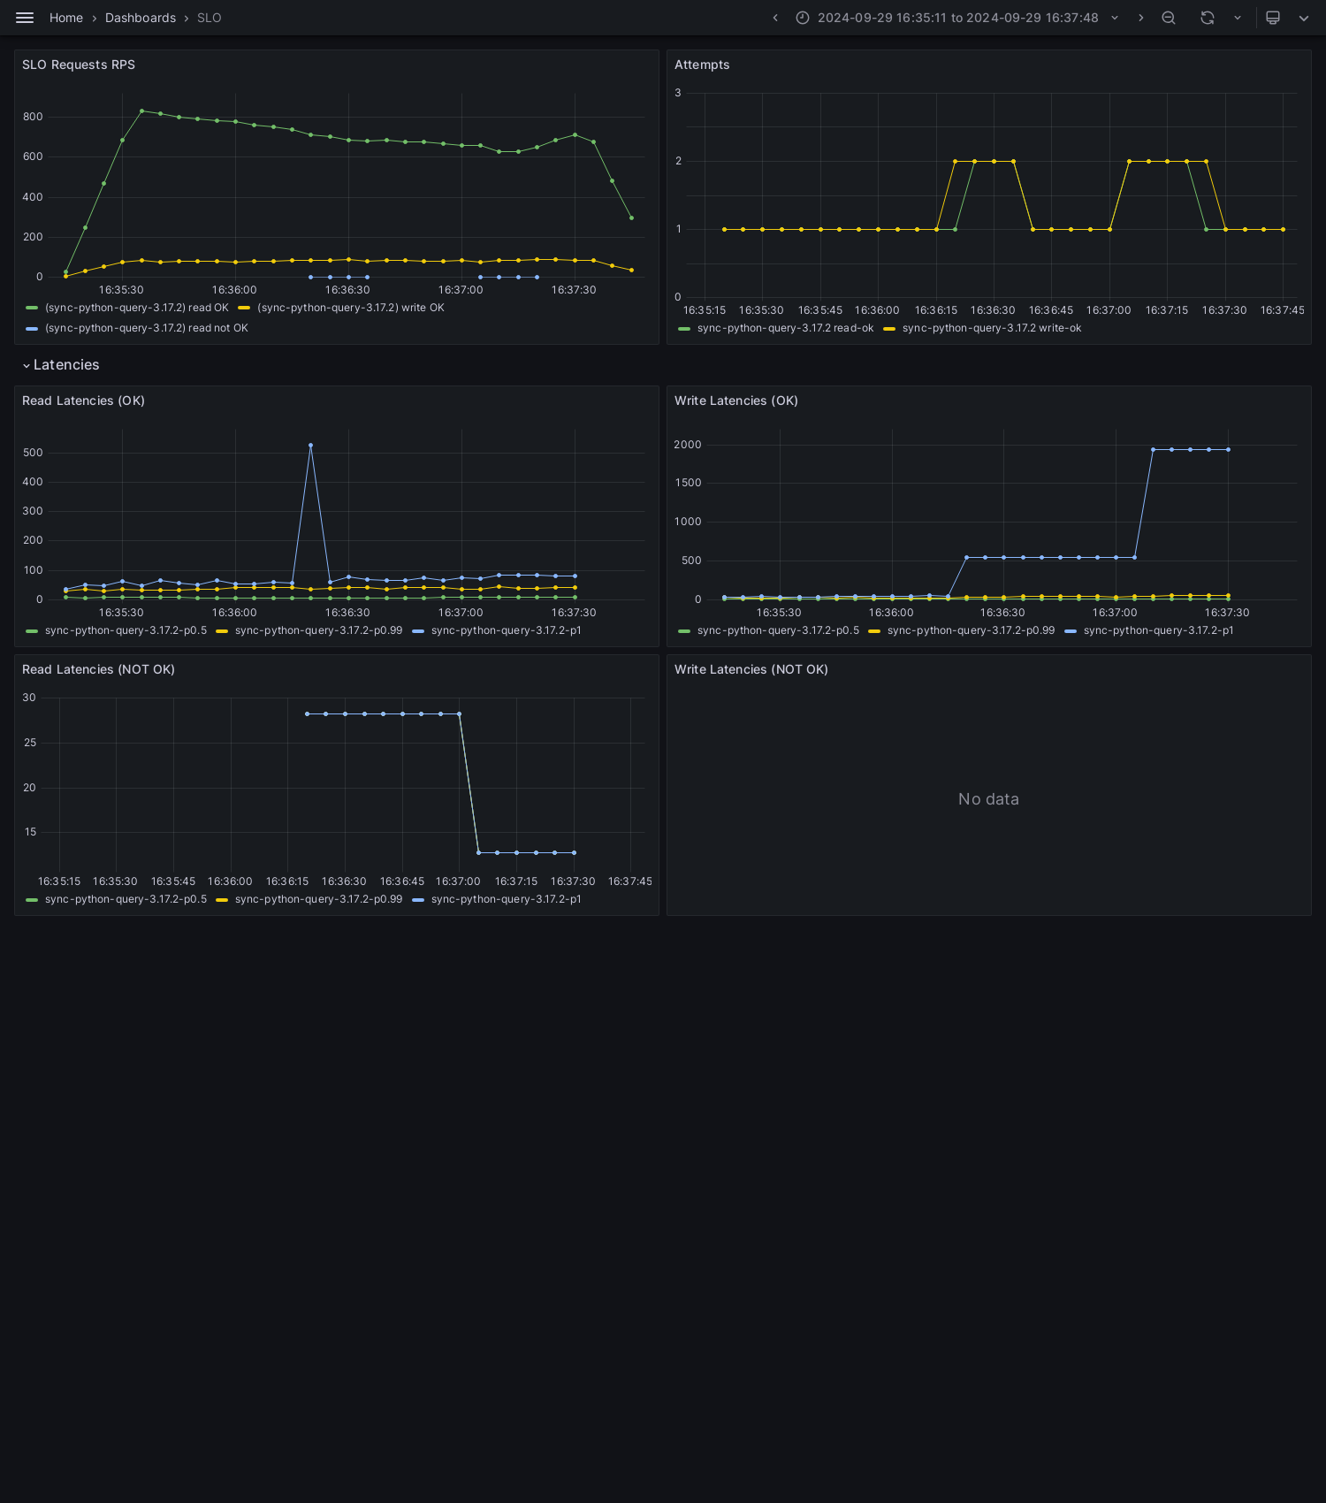Click yellow swatch of write-ok Attempts legend
Image resolution: width=1326 pixels, height=1503 pixels.
[x=889, y=329]
